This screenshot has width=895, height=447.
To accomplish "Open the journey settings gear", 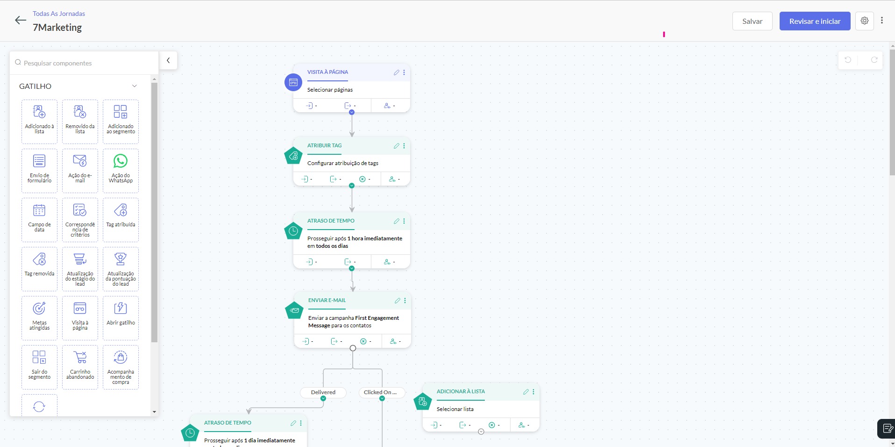I will [x=864, y=21].
